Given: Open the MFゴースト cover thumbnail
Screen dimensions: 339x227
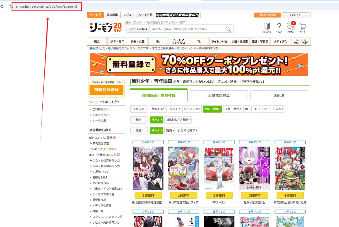Looking at the screenshot, I should click(219, 168).
